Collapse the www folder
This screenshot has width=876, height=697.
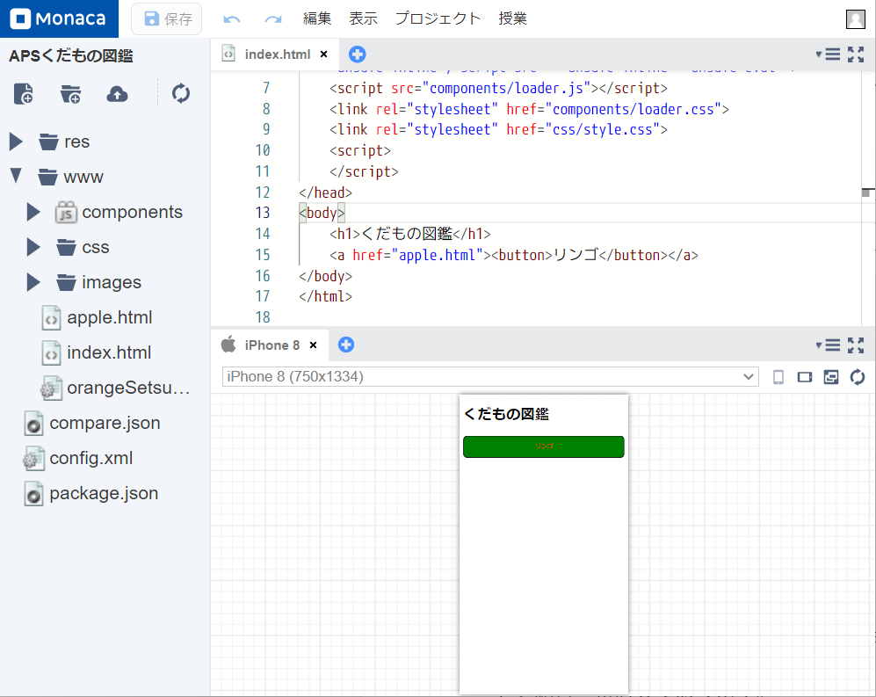click(x=15, y=176)
